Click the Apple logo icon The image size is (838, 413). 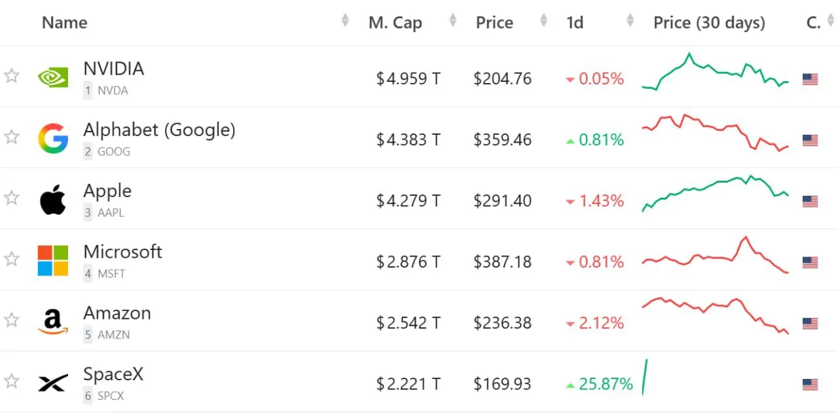click(53, 200)
